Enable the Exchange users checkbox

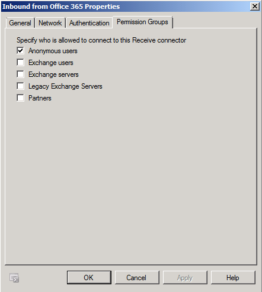coord(20,63)
